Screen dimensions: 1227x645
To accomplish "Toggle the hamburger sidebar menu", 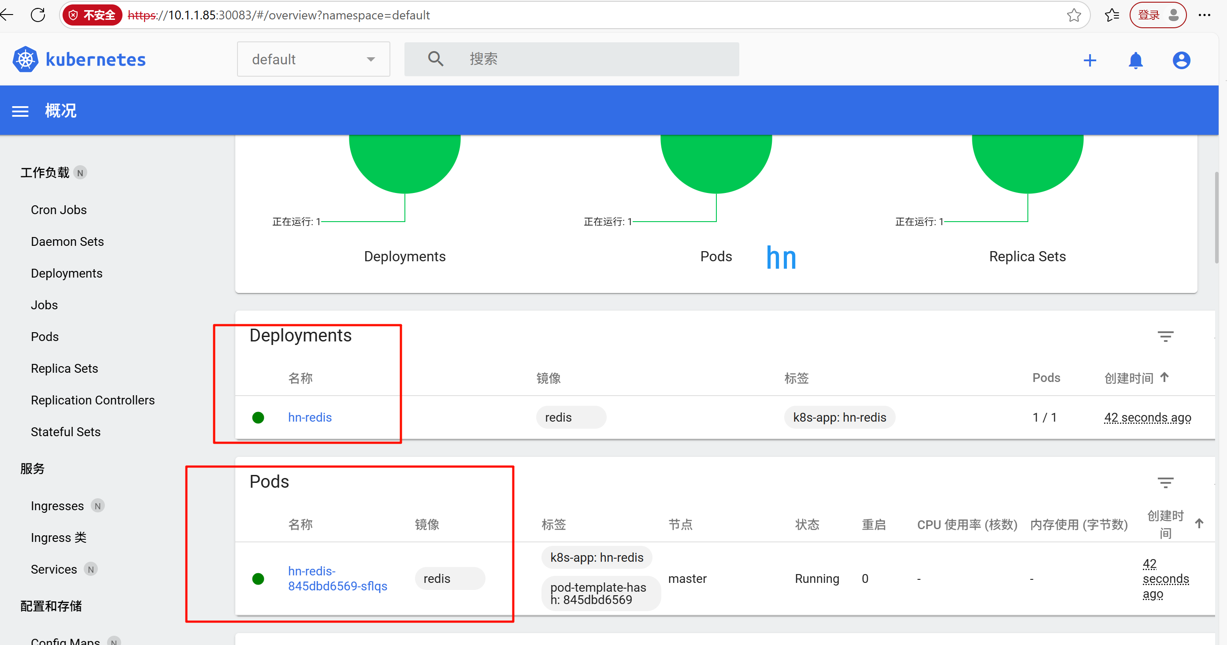I will point(20,111).
